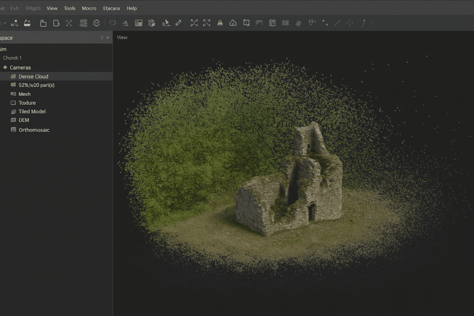This screenshot has width=474, height=316.
Task: Click the new document icon in the toolbar
Action: [43, 23]
